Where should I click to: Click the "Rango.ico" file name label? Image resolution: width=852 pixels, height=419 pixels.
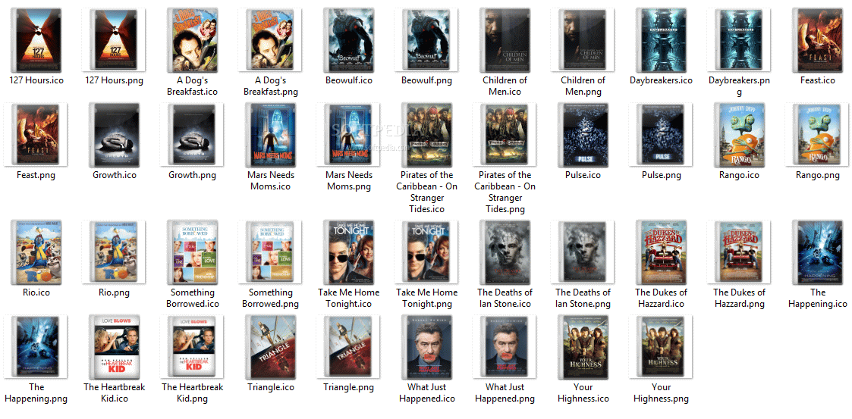click(740, 175)
